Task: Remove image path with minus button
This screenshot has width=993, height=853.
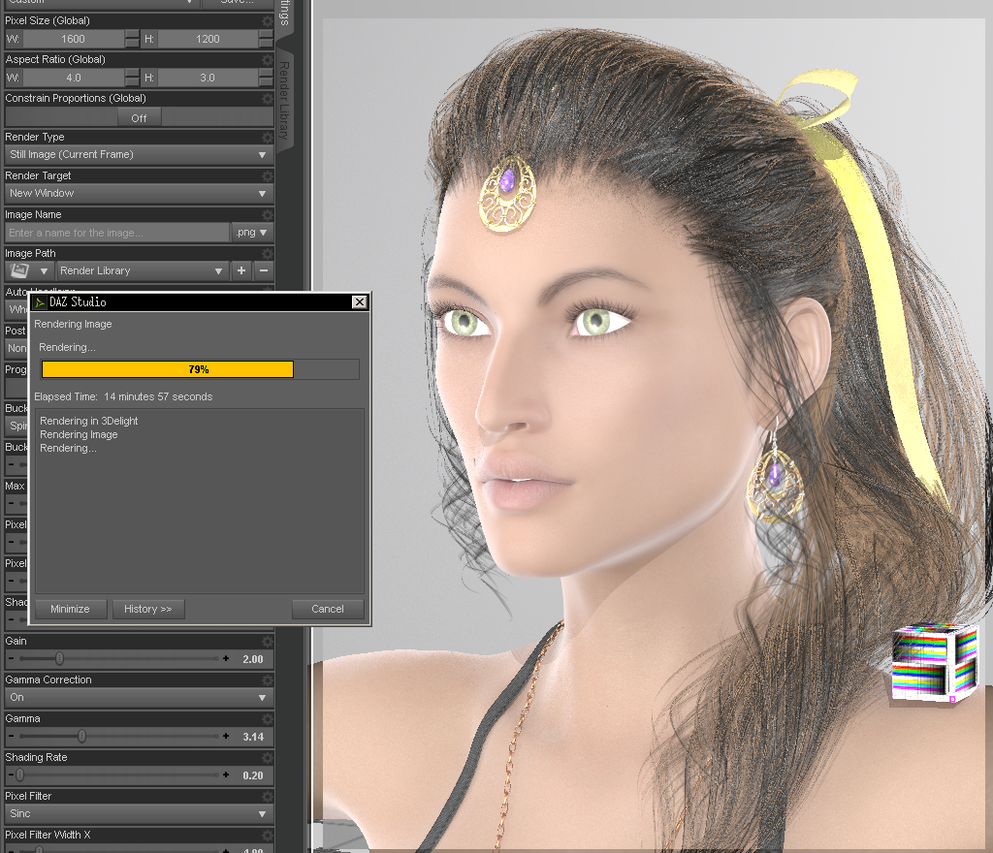Action: 264,270
